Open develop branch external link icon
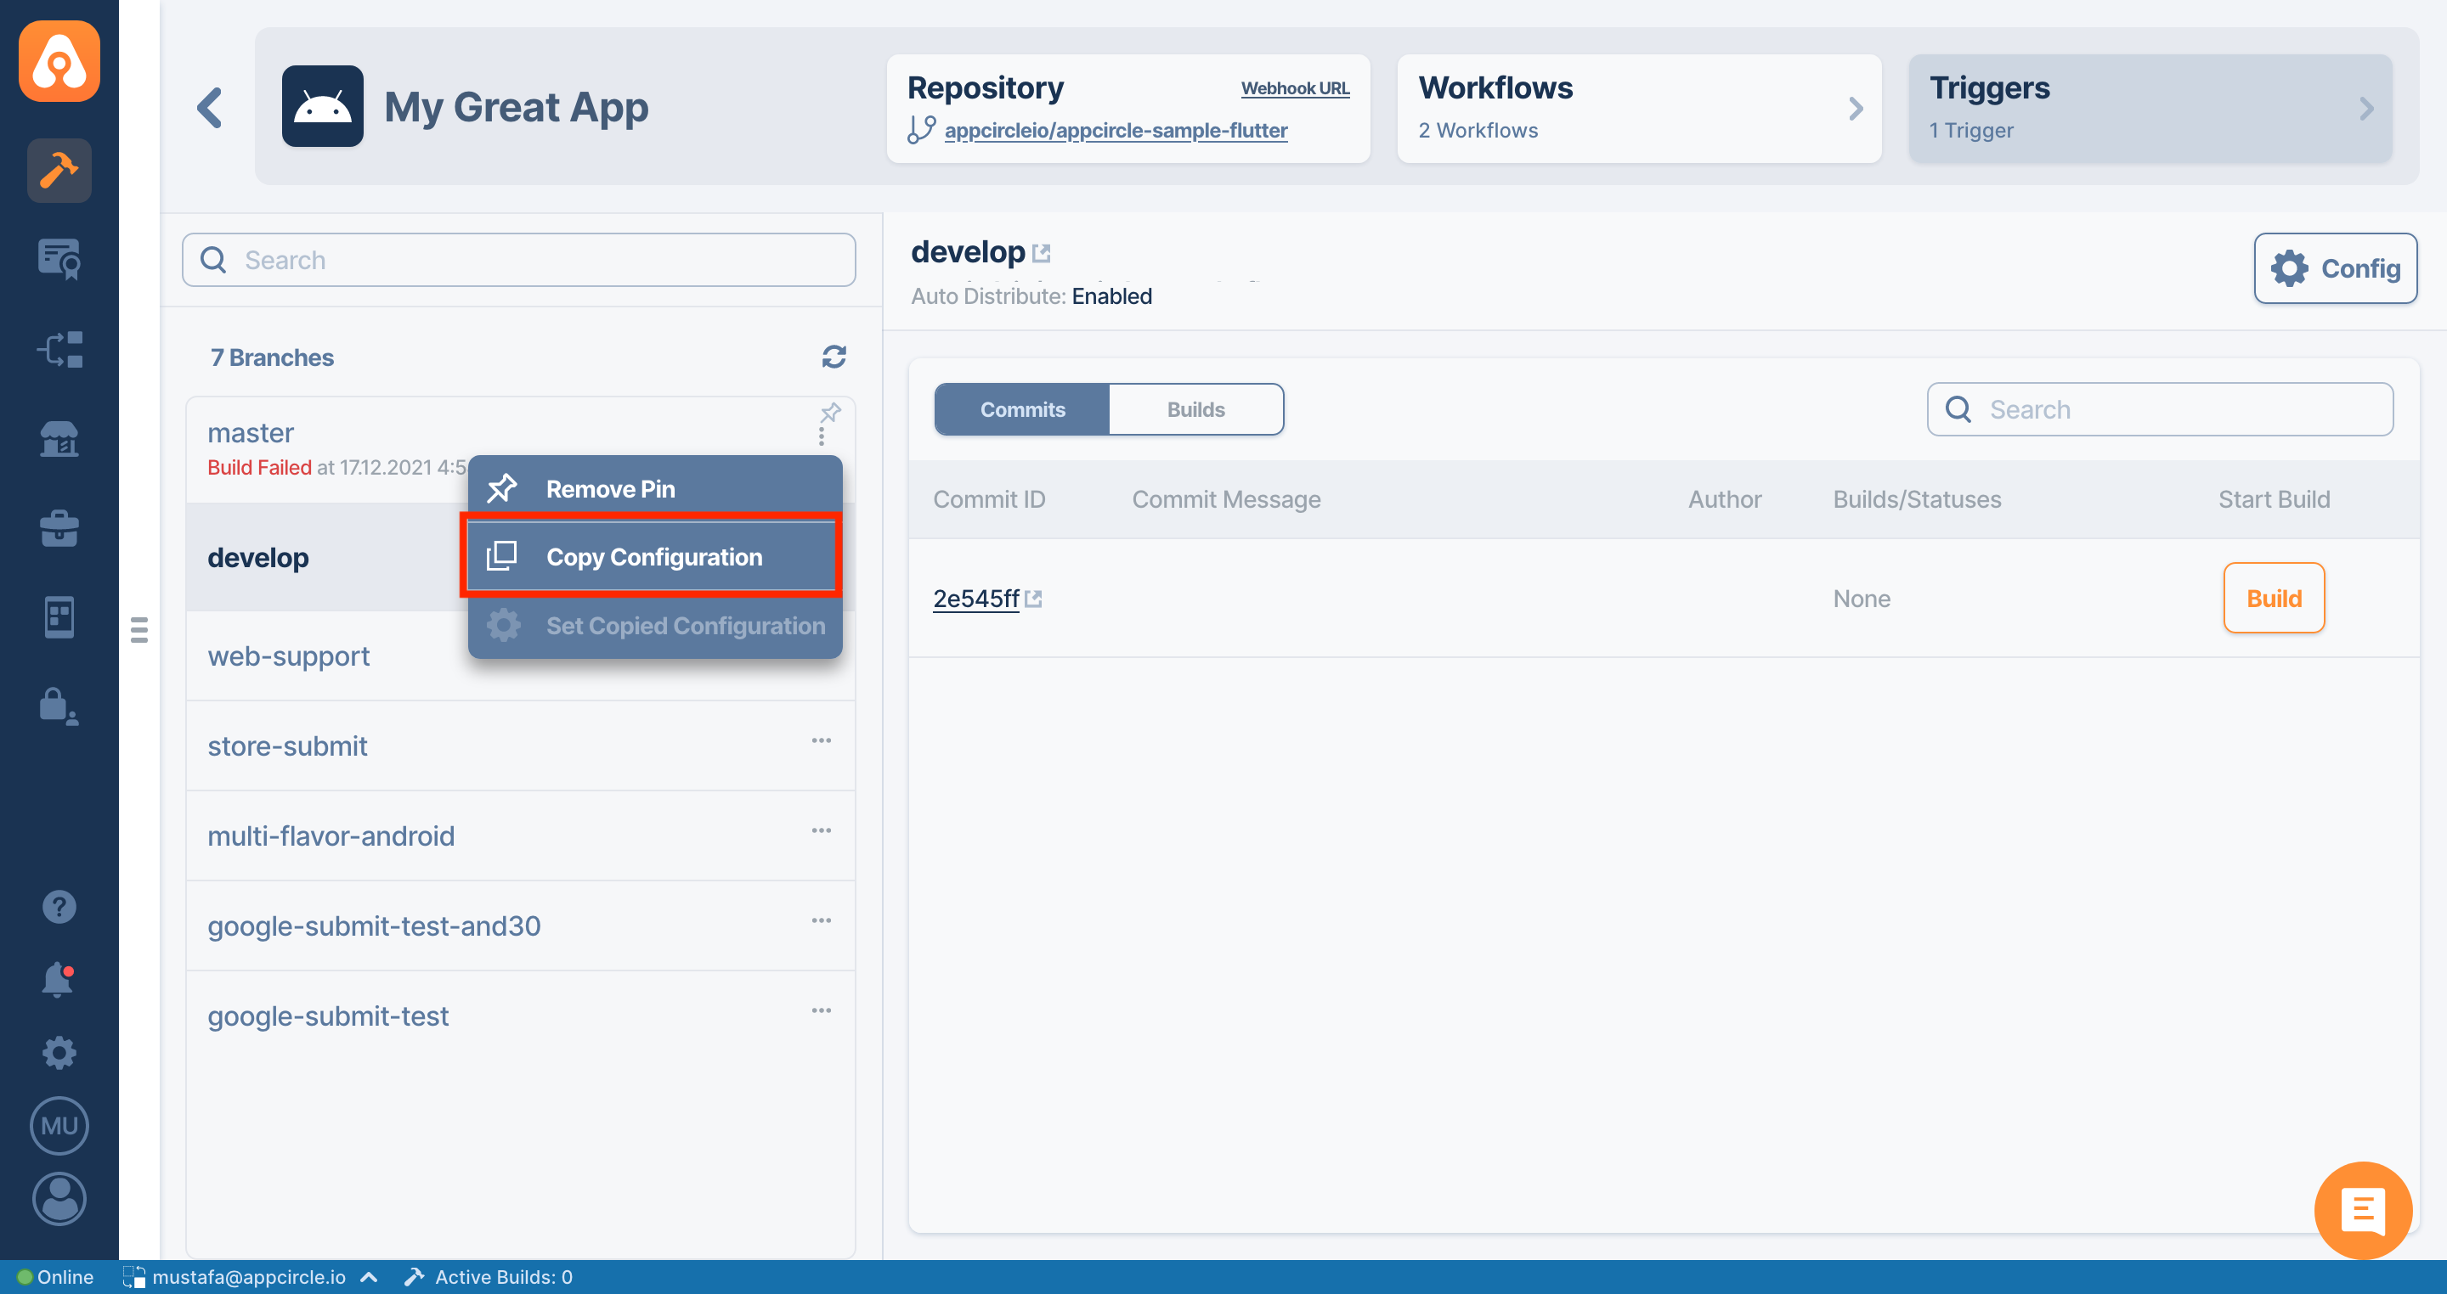Screen dimensions: 2447x1294 [x=1041, y=254]
